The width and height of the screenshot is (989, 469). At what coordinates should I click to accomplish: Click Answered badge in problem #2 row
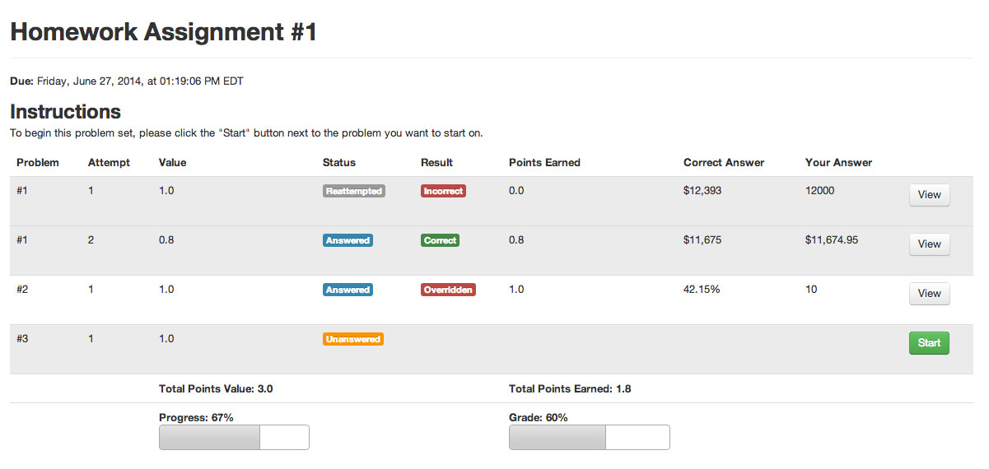coord(348,290)
